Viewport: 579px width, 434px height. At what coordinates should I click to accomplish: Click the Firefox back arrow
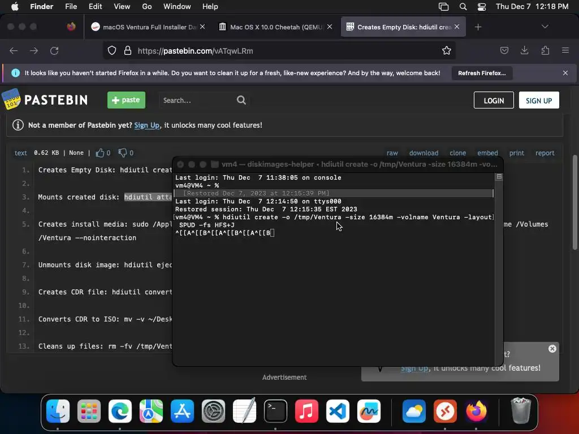(14, 50)
